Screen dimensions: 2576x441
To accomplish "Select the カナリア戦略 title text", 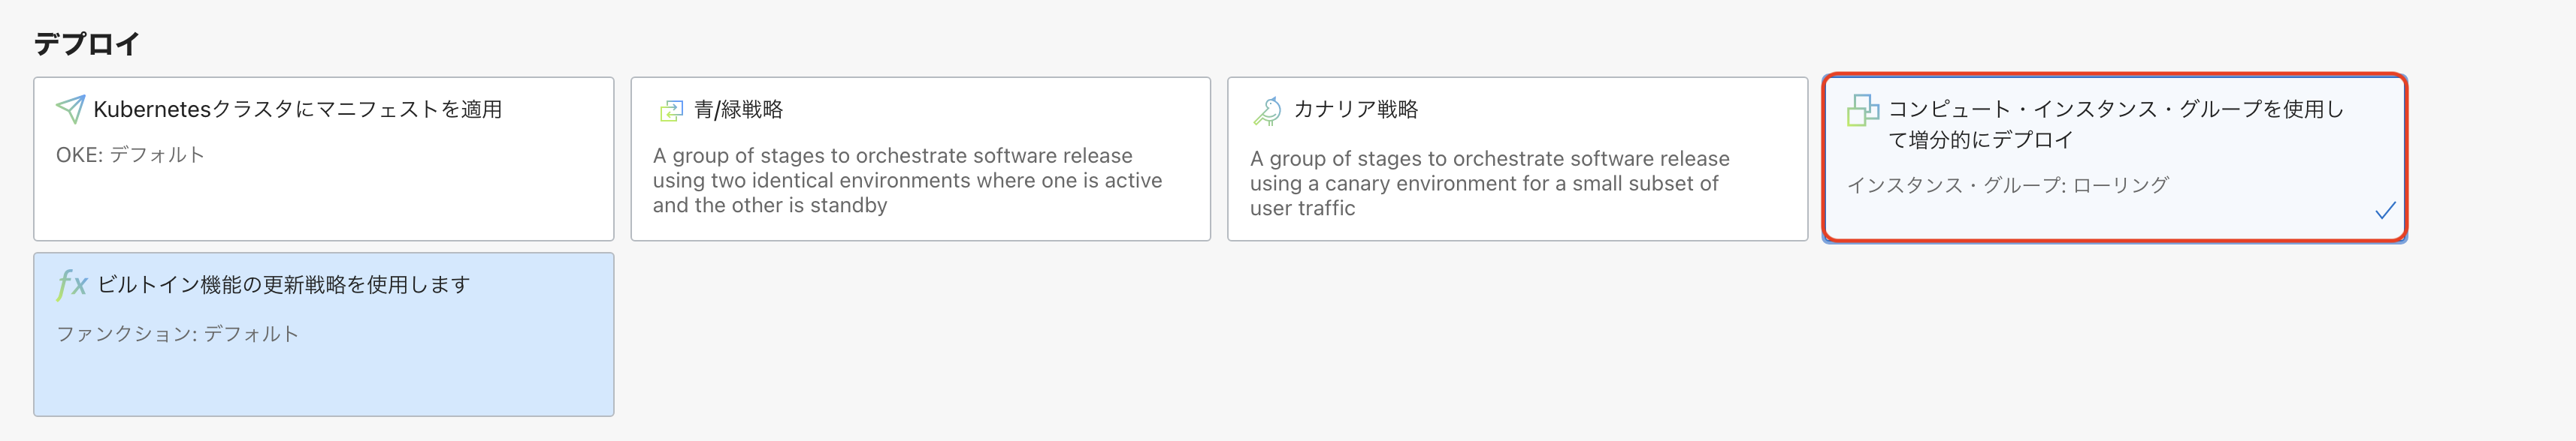I will point(1355,109).
